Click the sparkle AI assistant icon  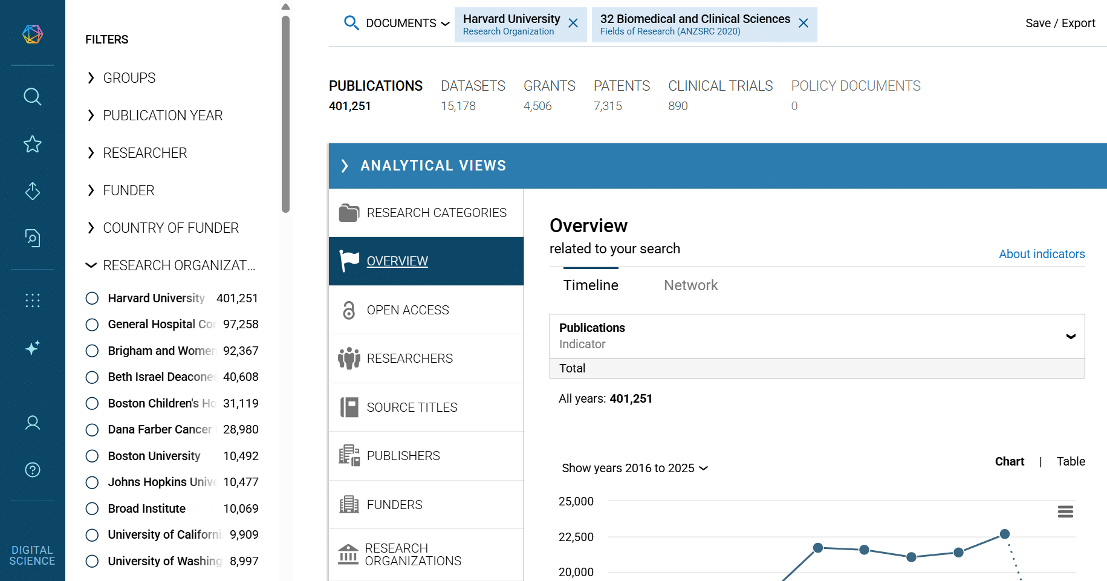pyautogui.click(x=33, y=348)
